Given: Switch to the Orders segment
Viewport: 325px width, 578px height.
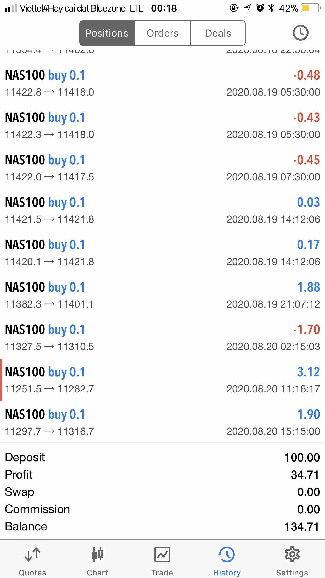Looking at the screenshot, I should click(162, 33).
